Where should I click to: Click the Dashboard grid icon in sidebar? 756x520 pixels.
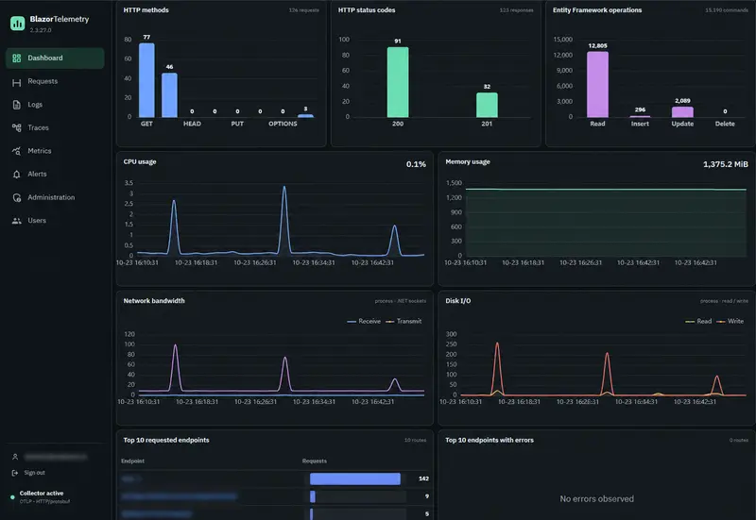click(x=16, y=59)
